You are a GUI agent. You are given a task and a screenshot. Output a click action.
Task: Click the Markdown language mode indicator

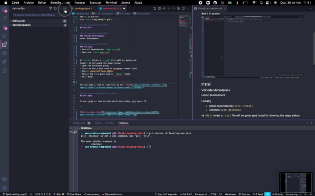[x=230, y=194]
